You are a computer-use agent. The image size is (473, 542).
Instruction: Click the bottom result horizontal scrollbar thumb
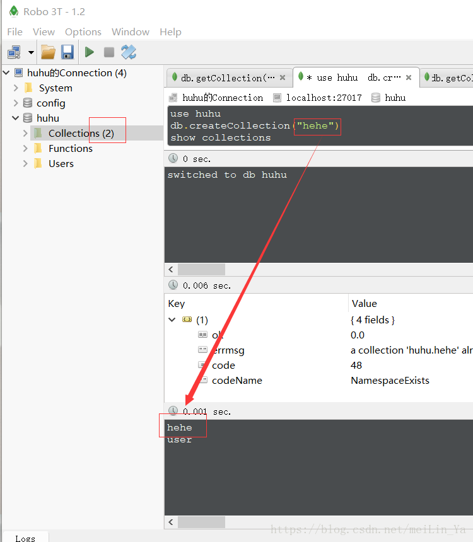(201, 522)
